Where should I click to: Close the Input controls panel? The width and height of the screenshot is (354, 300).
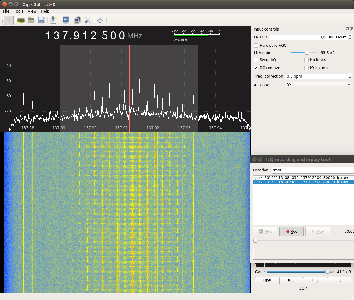352,29
